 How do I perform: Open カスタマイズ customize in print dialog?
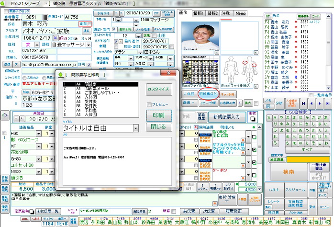coord(159,89)
